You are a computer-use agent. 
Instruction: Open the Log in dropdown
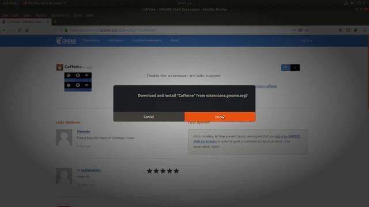(306, 41)
